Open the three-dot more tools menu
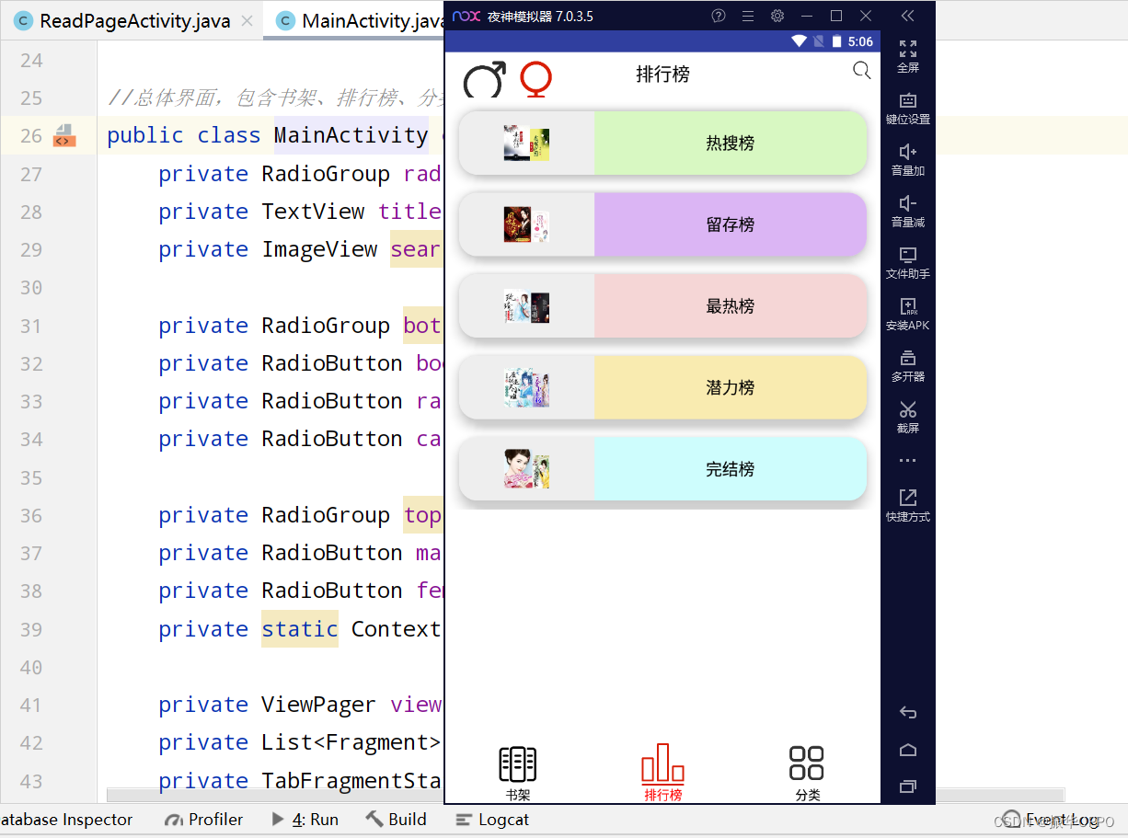This screenshot has width=1128, height=838. tap(908, 461)
